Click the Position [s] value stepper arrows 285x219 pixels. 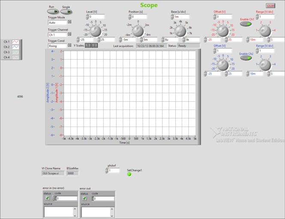click(x=129, y=17)
